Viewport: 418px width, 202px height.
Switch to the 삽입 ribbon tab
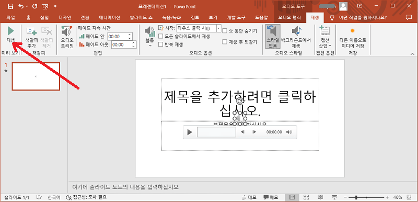[x=44, y=18]
